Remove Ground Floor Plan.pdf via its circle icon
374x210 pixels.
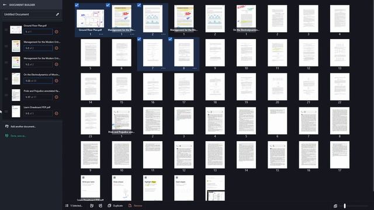pyautogui.click(x=57, y=32)
